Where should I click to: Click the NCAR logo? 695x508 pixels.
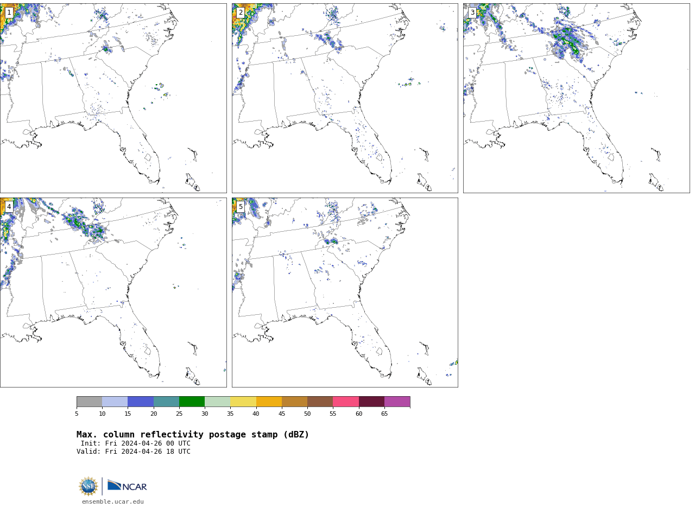click(127, 486)
